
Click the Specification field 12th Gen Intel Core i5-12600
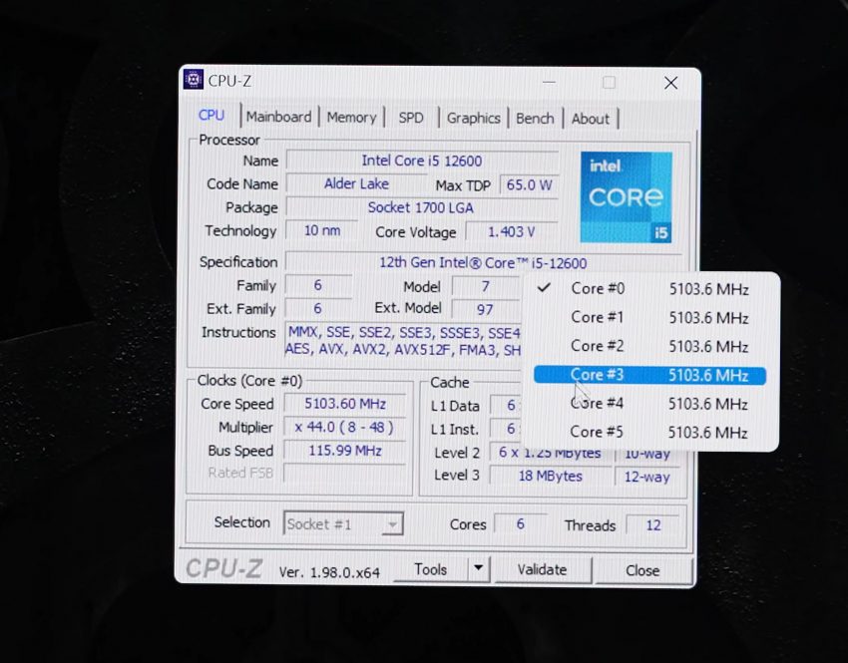click(x=483, y=262)
